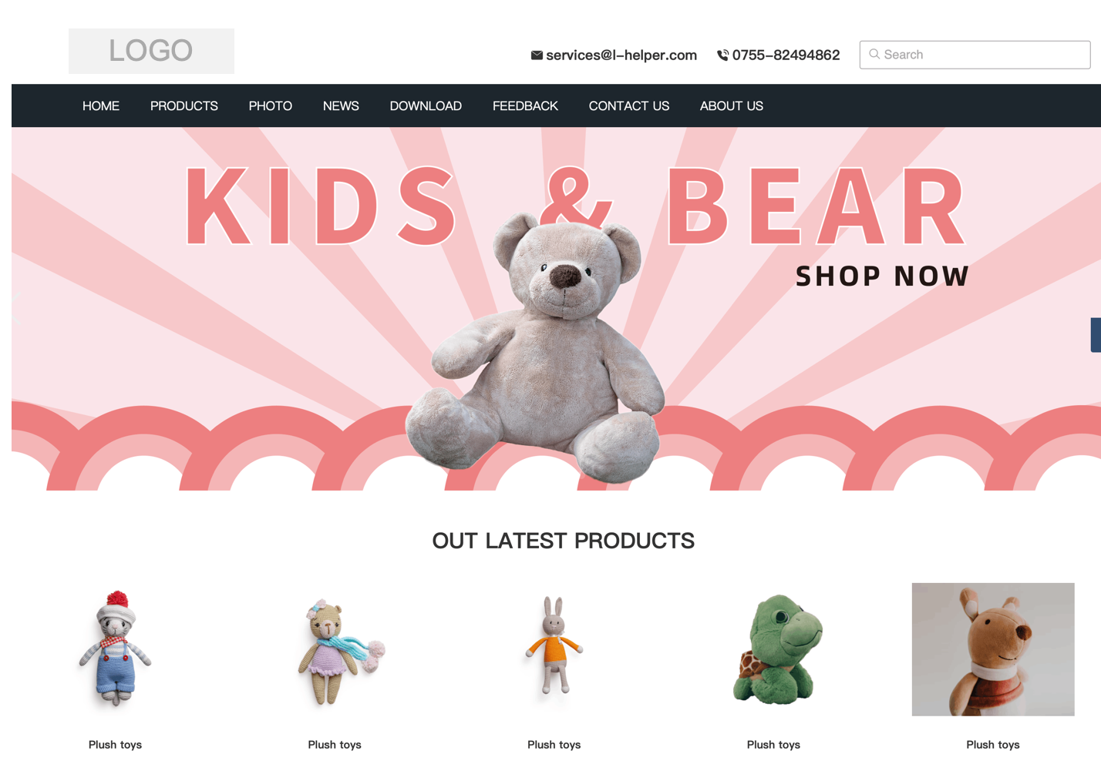This screenshot has height=764, width=1101.
Task: Click the phone handset icon
Action: click(x=722, y=55)
